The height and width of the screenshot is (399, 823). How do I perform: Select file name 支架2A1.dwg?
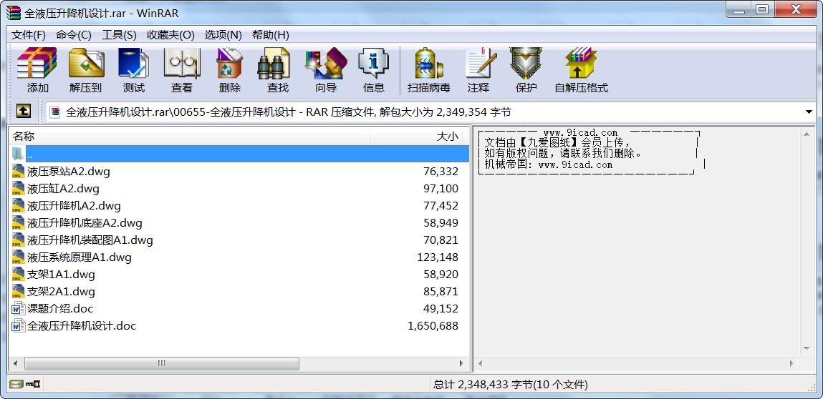click(x=61, y=292)
